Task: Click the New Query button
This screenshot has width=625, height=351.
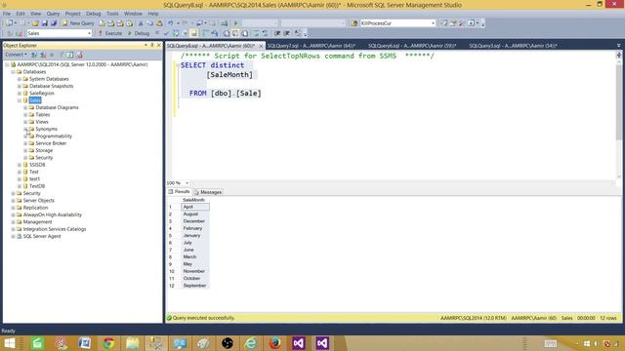Action: (78, 23)
